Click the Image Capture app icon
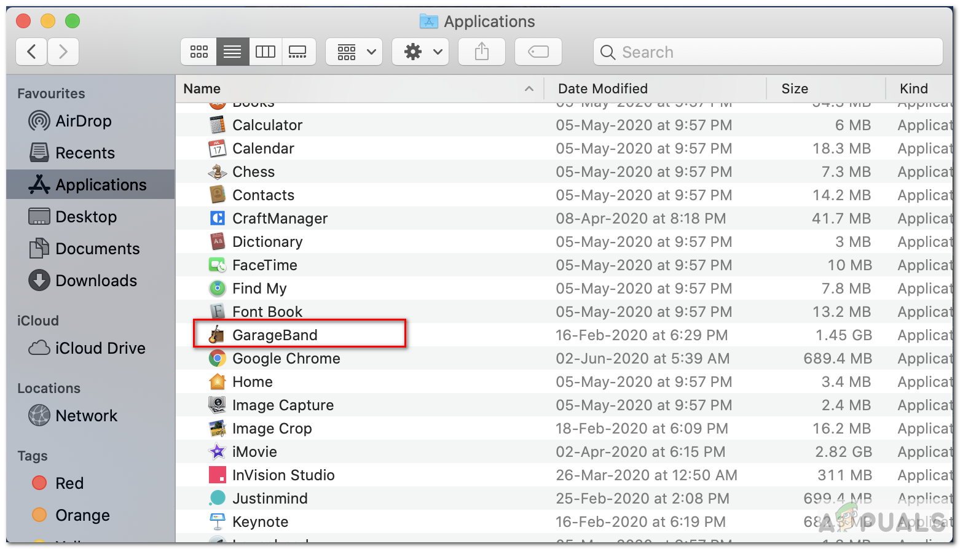The width and height of the screenshot is (960, 549). click(x=218, y=405)
